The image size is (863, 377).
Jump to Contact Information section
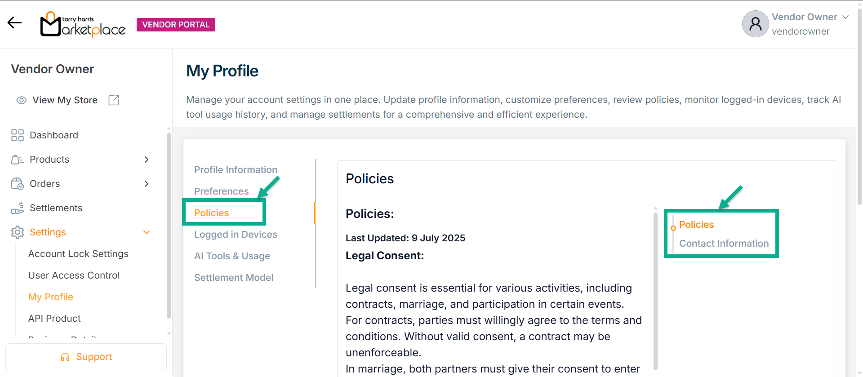[x=724, y=244]
